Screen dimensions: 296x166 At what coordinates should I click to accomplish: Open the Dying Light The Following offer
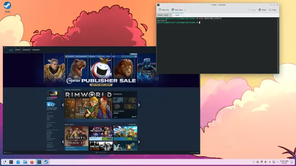pyautogui.click(x=101, y=146)
